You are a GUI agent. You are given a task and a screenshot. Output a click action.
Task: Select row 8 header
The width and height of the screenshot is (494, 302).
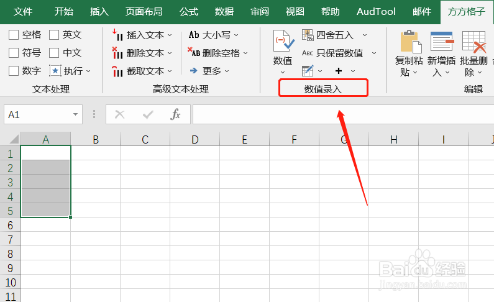click(x=10, y=254)
